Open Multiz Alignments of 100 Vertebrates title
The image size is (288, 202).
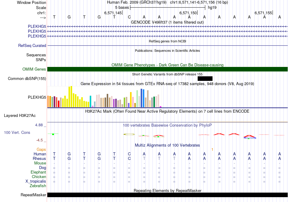coord(167,145)
